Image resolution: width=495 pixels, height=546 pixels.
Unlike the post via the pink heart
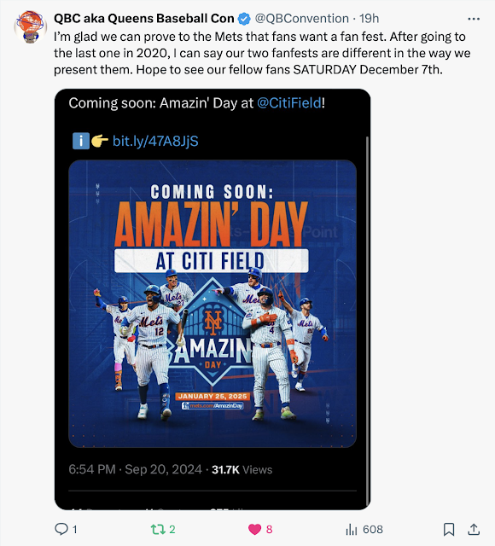pos(254,529)
